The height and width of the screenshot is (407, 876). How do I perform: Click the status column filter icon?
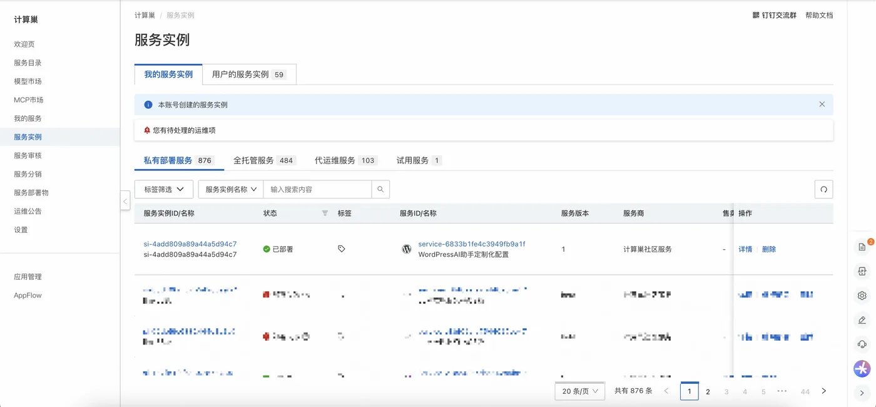pyautogui.click(x=325, y=214)
